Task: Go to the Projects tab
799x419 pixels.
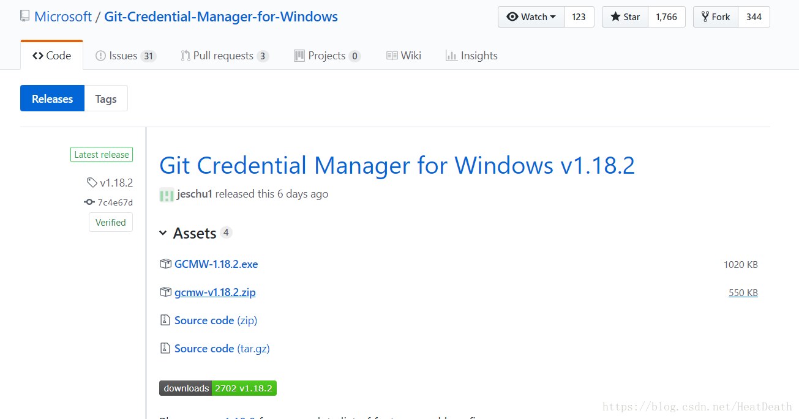Action: [327, 56]
